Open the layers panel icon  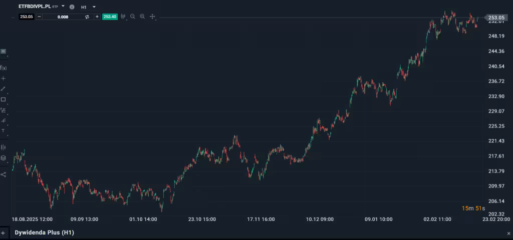pos(3,158)
